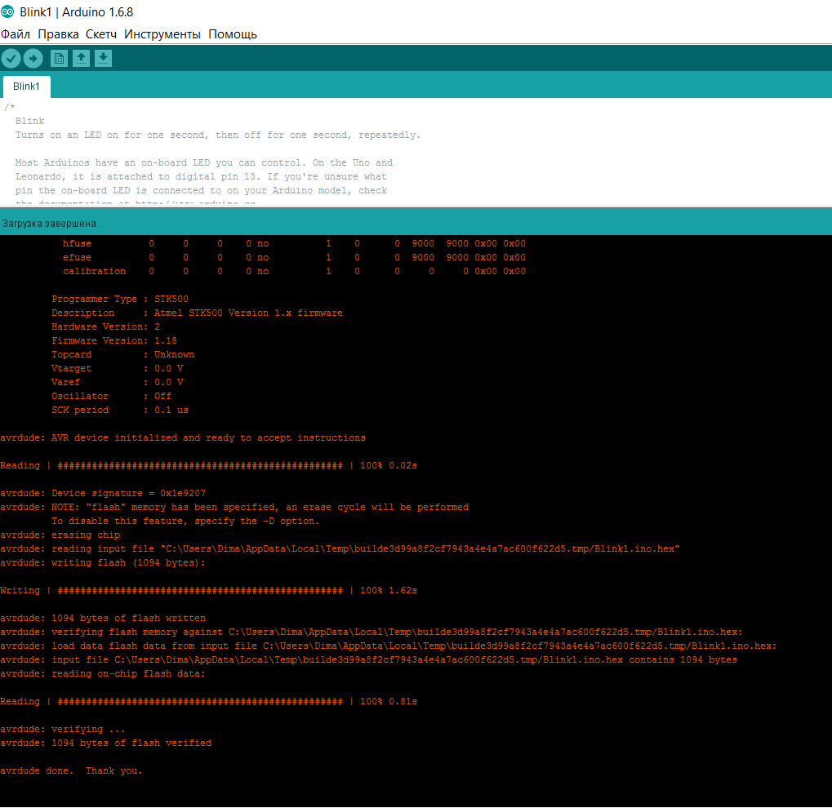Click the 'Oscillator : Off' console line
The height and width of the screenshot is (808, 832).
111,397
